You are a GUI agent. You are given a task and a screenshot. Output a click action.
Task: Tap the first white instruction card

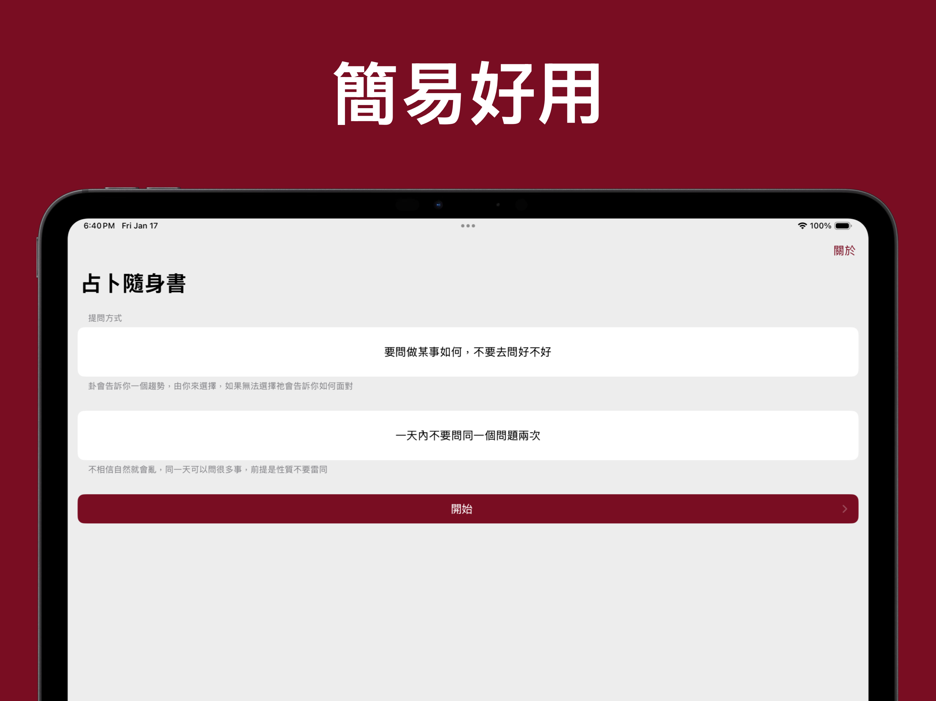click(467, 352)
